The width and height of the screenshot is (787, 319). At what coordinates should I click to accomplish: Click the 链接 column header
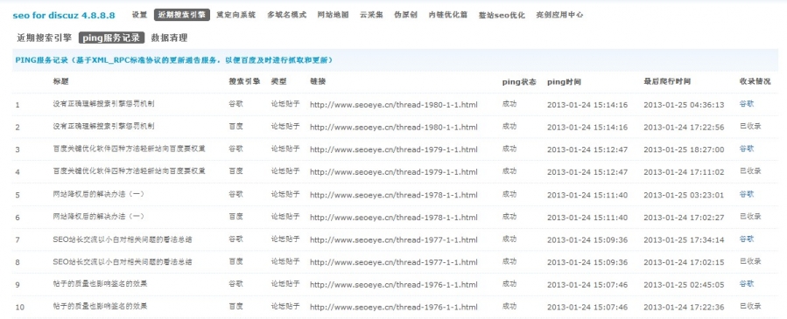(x=318, y=81)
